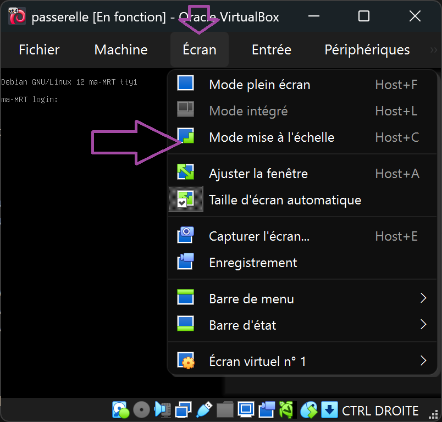Enable Mode plein écran
Image resolution: width=442 pixels, height=422 pixels.
pos(259,84)
